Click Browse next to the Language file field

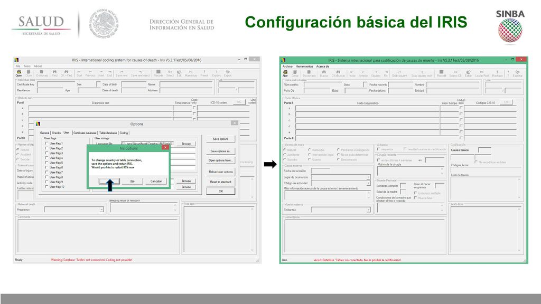click(186, 144)
